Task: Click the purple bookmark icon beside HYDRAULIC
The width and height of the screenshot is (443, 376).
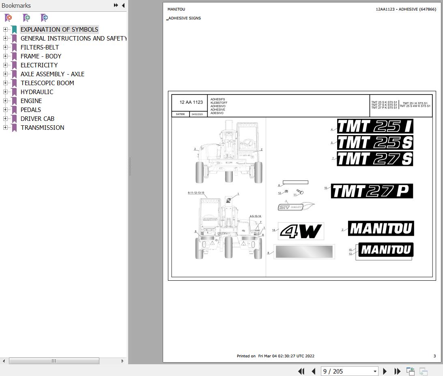Action: coord(14,92)
